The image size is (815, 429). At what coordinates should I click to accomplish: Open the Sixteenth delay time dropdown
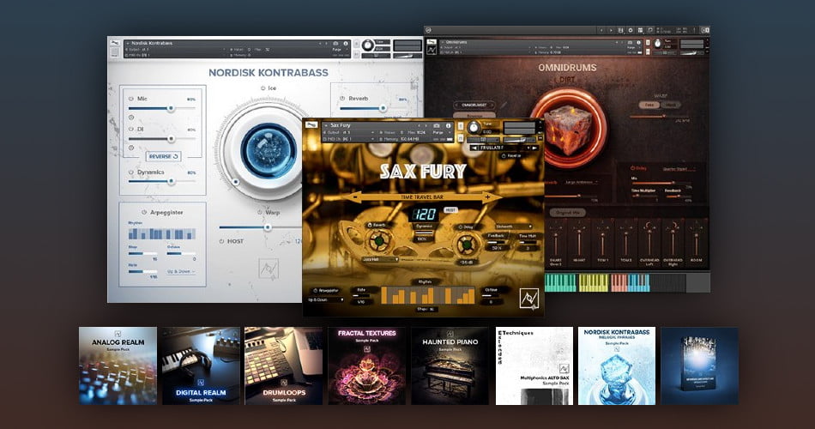[x=512, y=227]
